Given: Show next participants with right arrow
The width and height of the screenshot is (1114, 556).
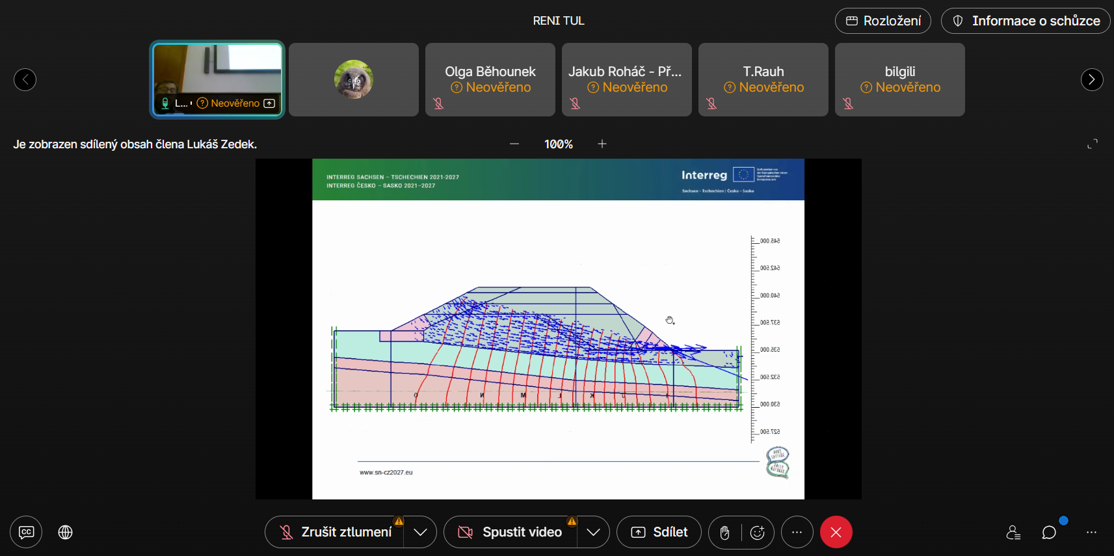Looking at the screenshot, I should (1091, 79).
